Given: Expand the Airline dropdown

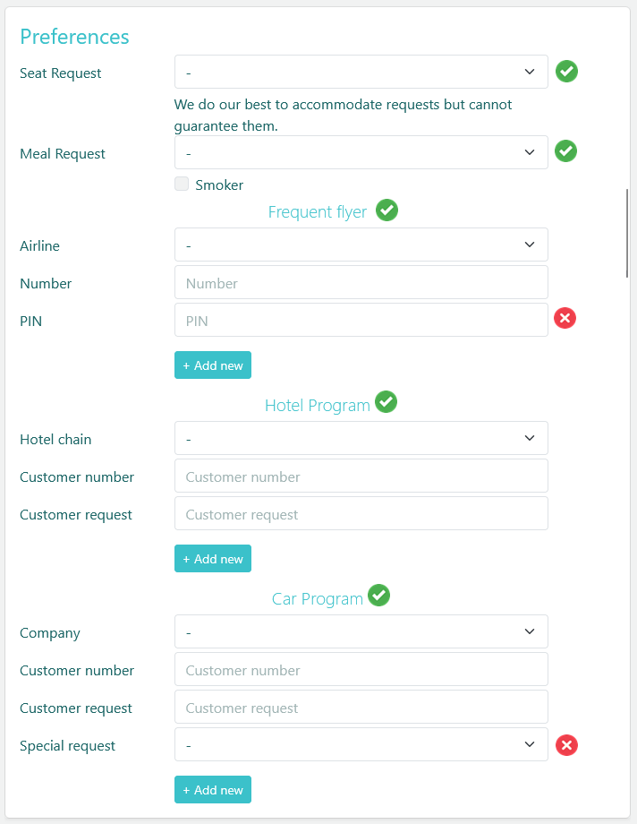Looking at the screenshot, I should (361, 245).
